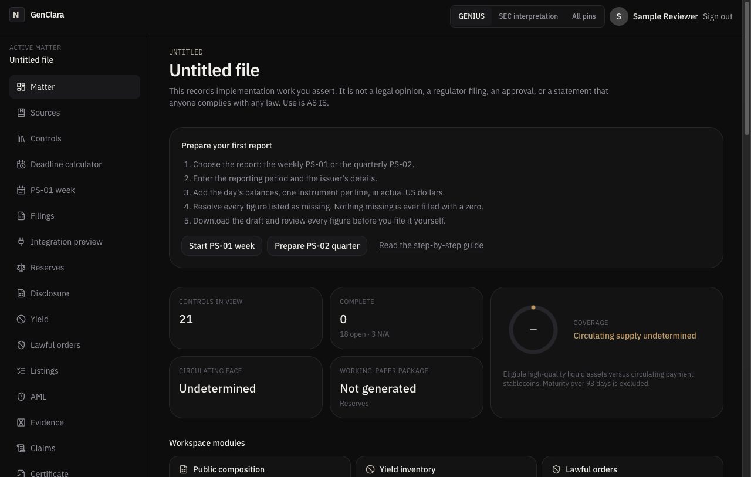Click Prepare PS-02 quarter button
The height and width of the screenshot is (477, 751).
click(317, 246)
